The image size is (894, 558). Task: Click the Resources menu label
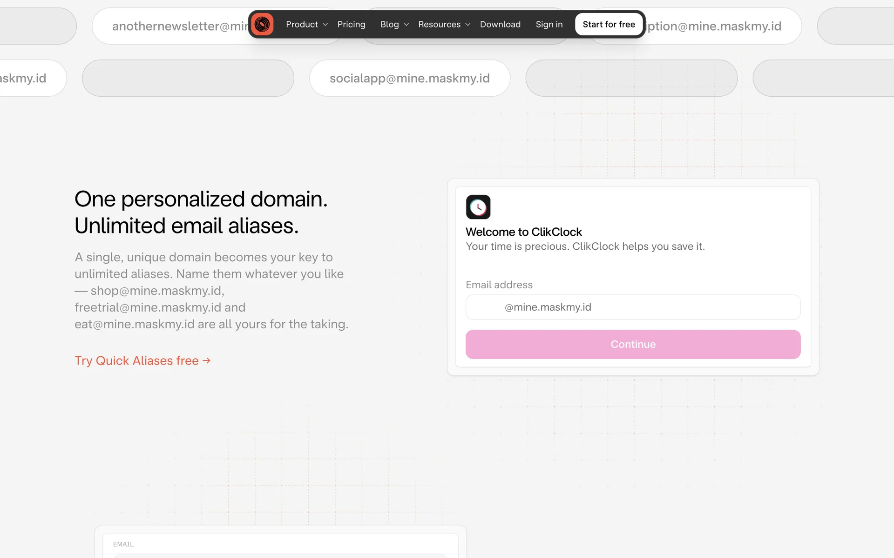[439, 24]
